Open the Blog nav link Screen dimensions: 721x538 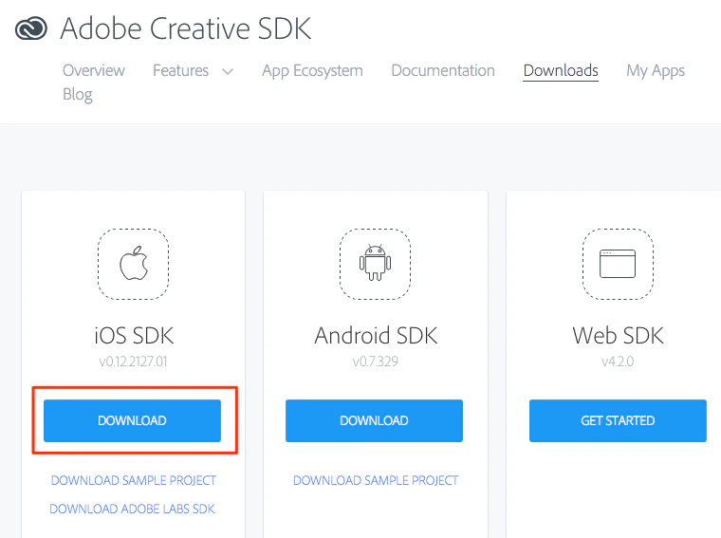pos(78,94)
